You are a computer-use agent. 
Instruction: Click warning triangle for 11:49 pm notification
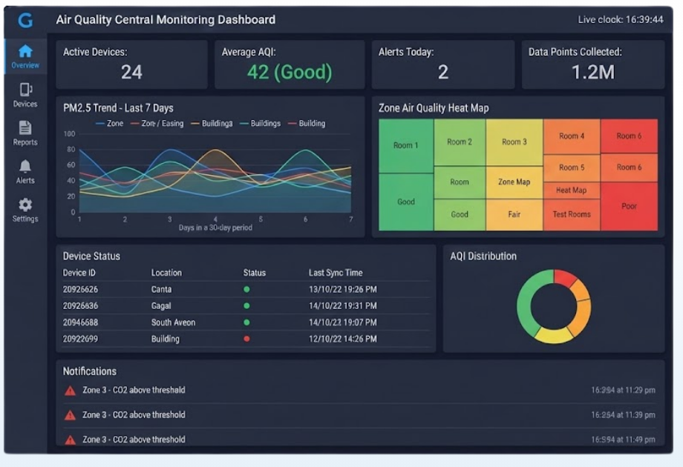70,440
